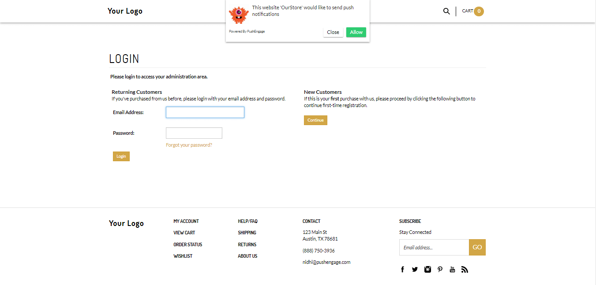596x285 pixels.
Task: Click the subscribe Email address field
Action: point(434,248)
